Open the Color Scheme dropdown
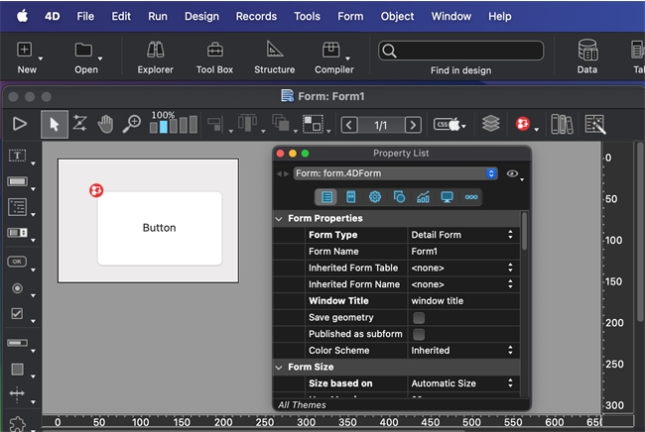The image size is (645, 432). point(463,351)
